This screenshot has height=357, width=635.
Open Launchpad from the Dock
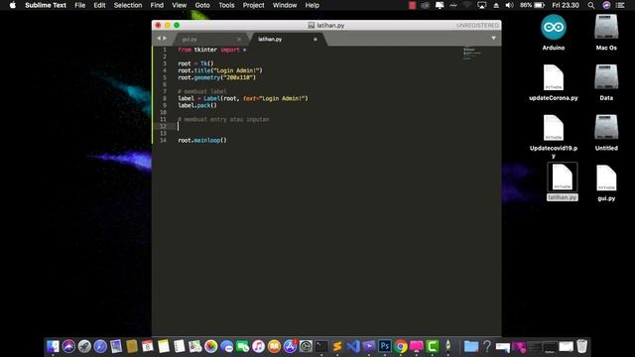(84, 346)
